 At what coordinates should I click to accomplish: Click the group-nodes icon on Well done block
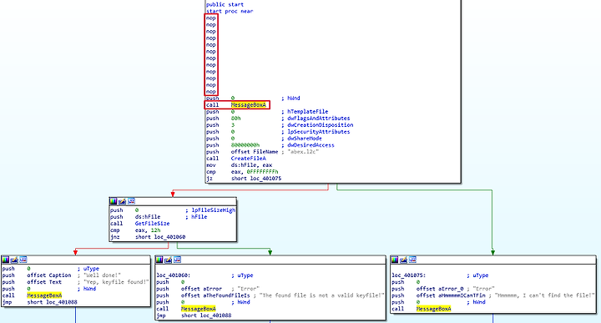23,260
